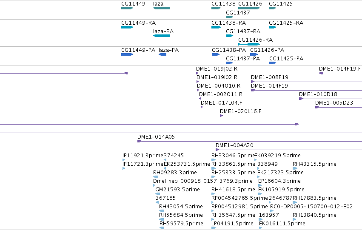The width and height of the screenshot is (362, 230).
Task: Click the RH09283.3prime EST label
Action: (175, 173)
